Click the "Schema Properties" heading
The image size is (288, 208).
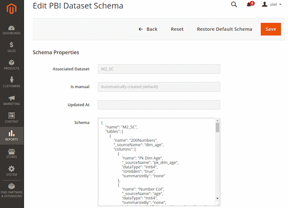(56, 52)
